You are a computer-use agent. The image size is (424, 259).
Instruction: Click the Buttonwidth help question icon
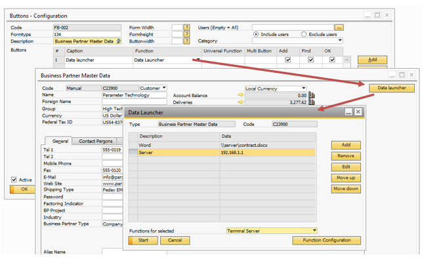pyautogui.click(x=186, y=41)
